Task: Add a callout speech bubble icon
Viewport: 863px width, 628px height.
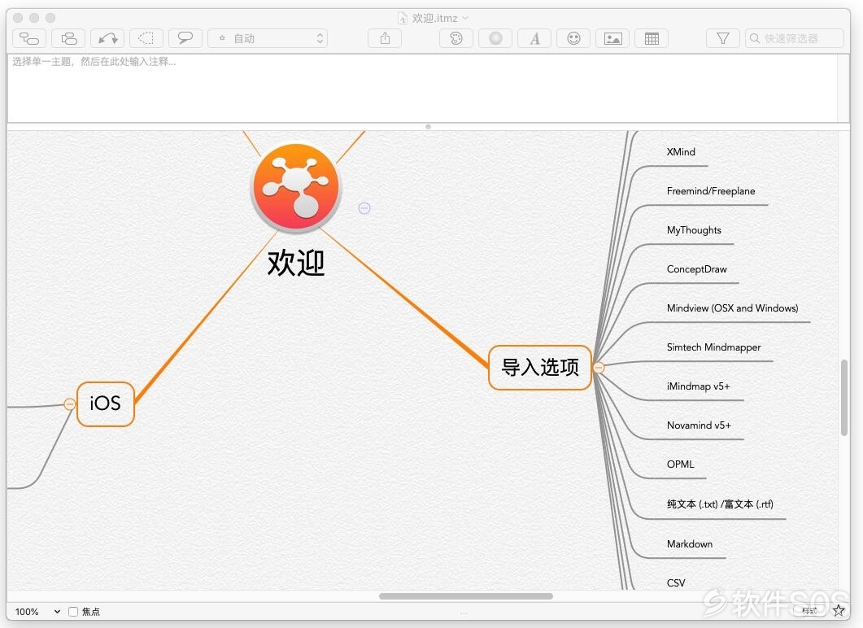Action: [185, 38]
